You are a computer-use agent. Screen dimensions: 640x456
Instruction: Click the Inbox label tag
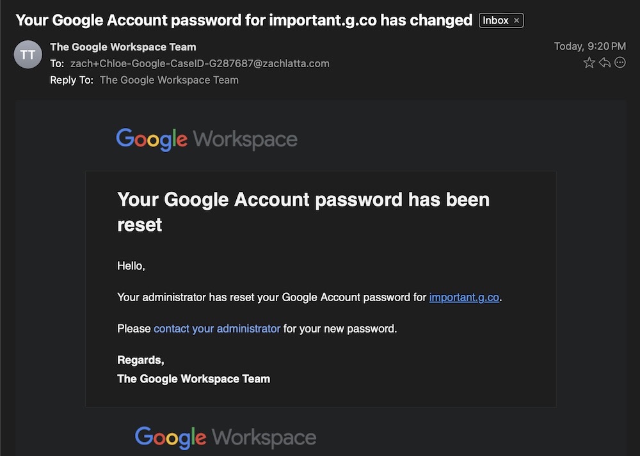[x=496, y=20]
